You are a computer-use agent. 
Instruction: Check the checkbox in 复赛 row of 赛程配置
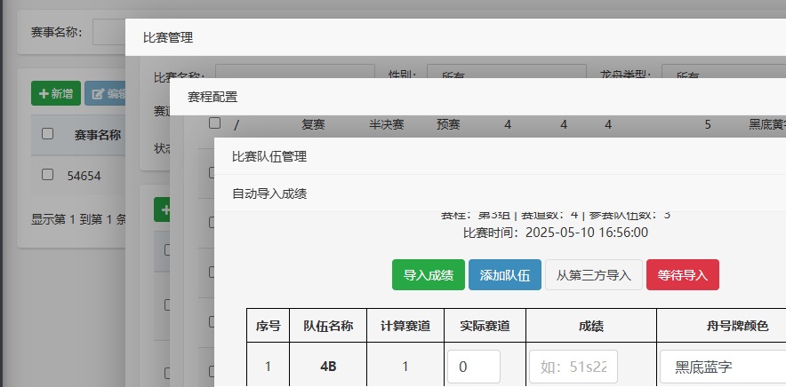click(x=214, y=122)
